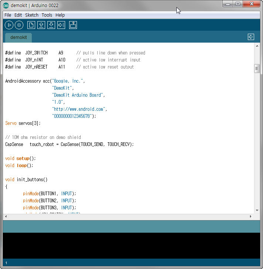Click on JOY_SWITCH define text
This screenshot has width=263, height=269.
pyautogui.click(x=36, y=53)
